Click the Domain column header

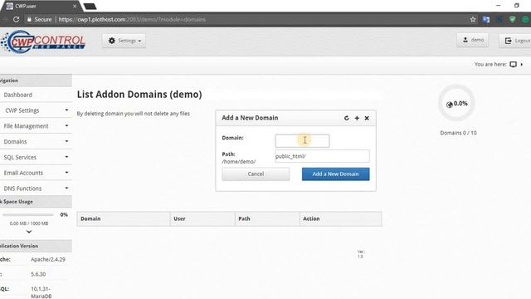[x=124, y=218]
